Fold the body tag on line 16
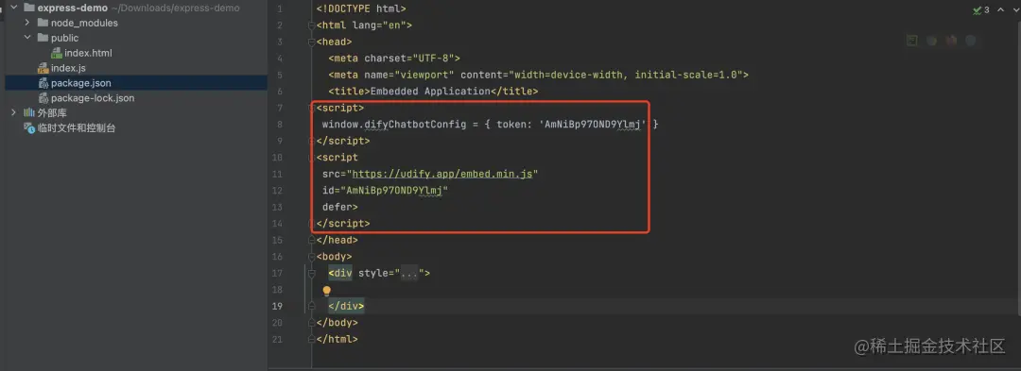Screen dimensions: 1021x371 [312, 257]
